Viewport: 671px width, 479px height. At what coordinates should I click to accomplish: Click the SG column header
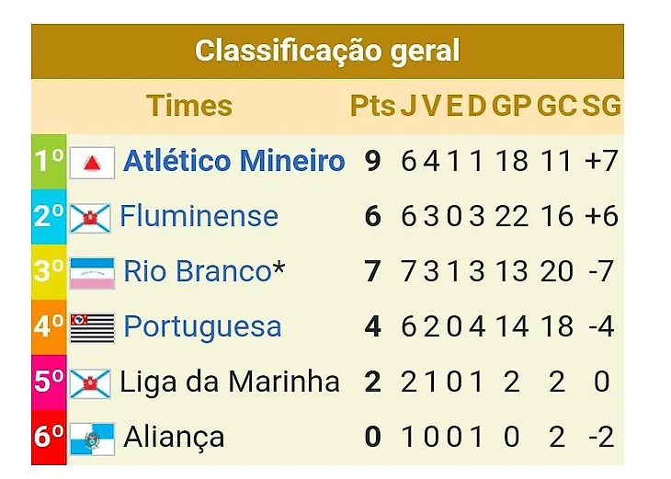[x=601, y=106]
